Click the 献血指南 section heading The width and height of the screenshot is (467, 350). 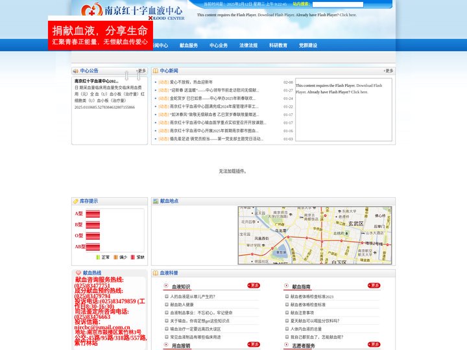[301, 286]
